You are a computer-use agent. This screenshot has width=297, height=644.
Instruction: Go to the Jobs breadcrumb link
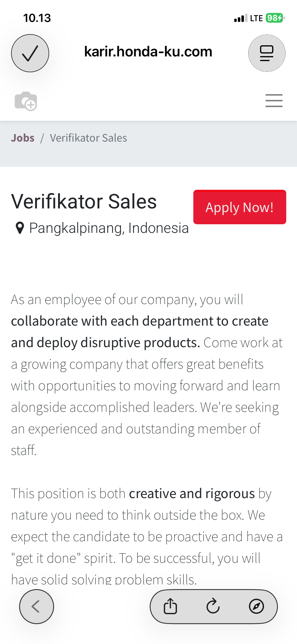pos(23,138)
